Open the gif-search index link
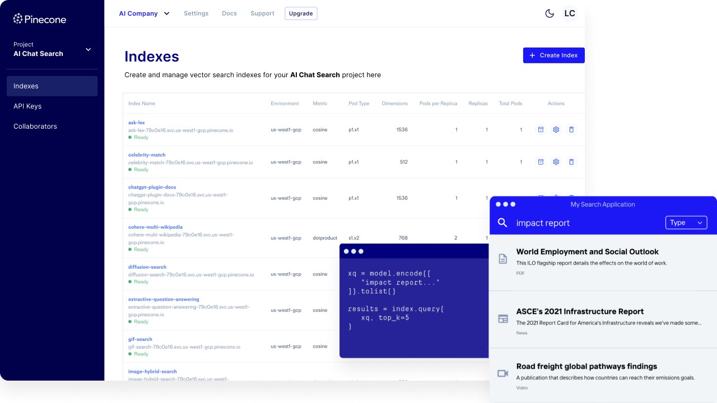Viewport: 717px width, 403px height. [x=140, y=339]
